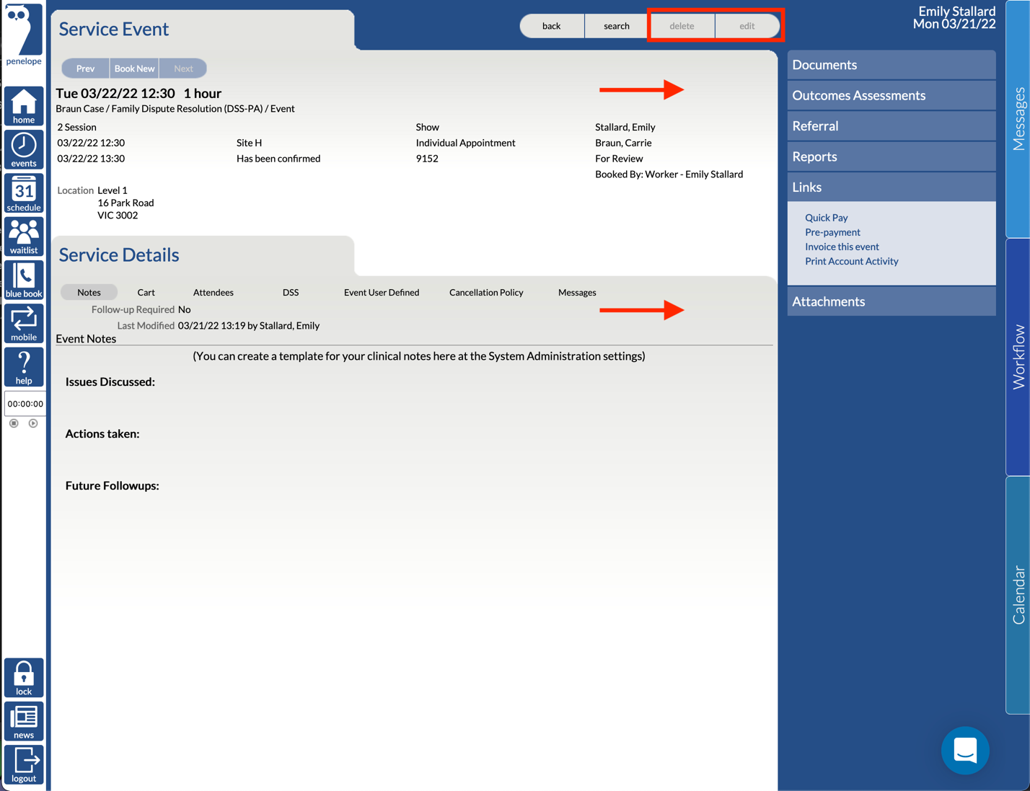Viewport: 1030px width, 791px height.
Task: Open the Cancellation Policy tab
Action: coord(486,292)
